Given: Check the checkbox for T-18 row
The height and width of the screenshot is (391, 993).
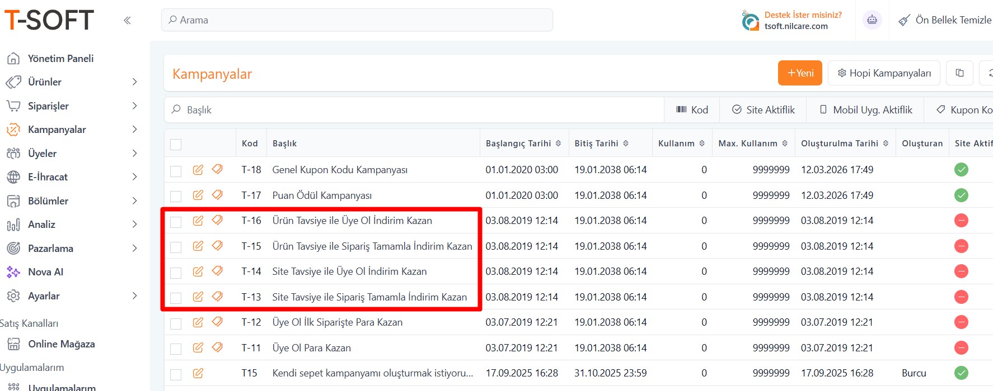Looking at the screenshot, I should pyautogui.click(x=176, y=170).
